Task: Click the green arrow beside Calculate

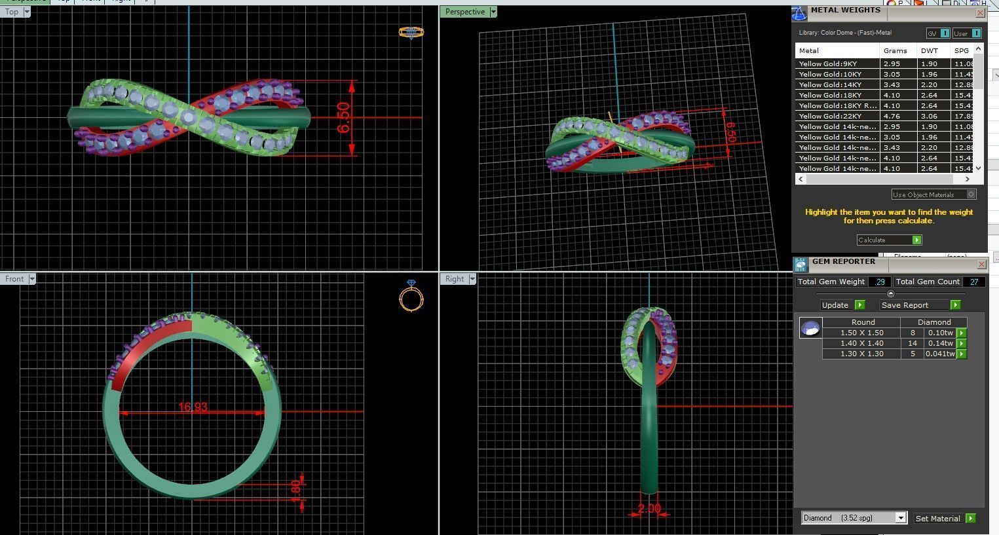Action: (x=917, y=240)
